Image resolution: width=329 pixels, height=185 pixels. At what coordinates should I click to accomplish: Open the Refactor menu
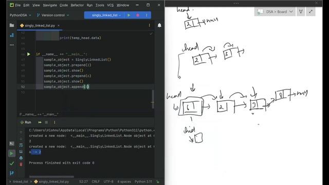click(x=77, y=5)
